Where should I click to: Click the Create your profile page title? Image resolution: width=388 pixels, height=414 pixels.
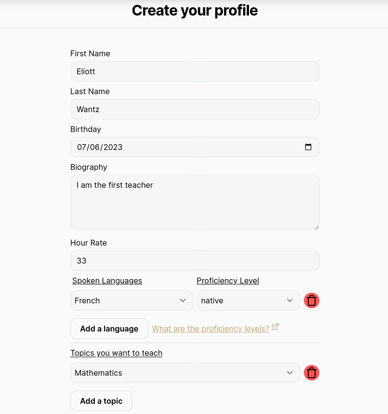(x=194, y=10)
